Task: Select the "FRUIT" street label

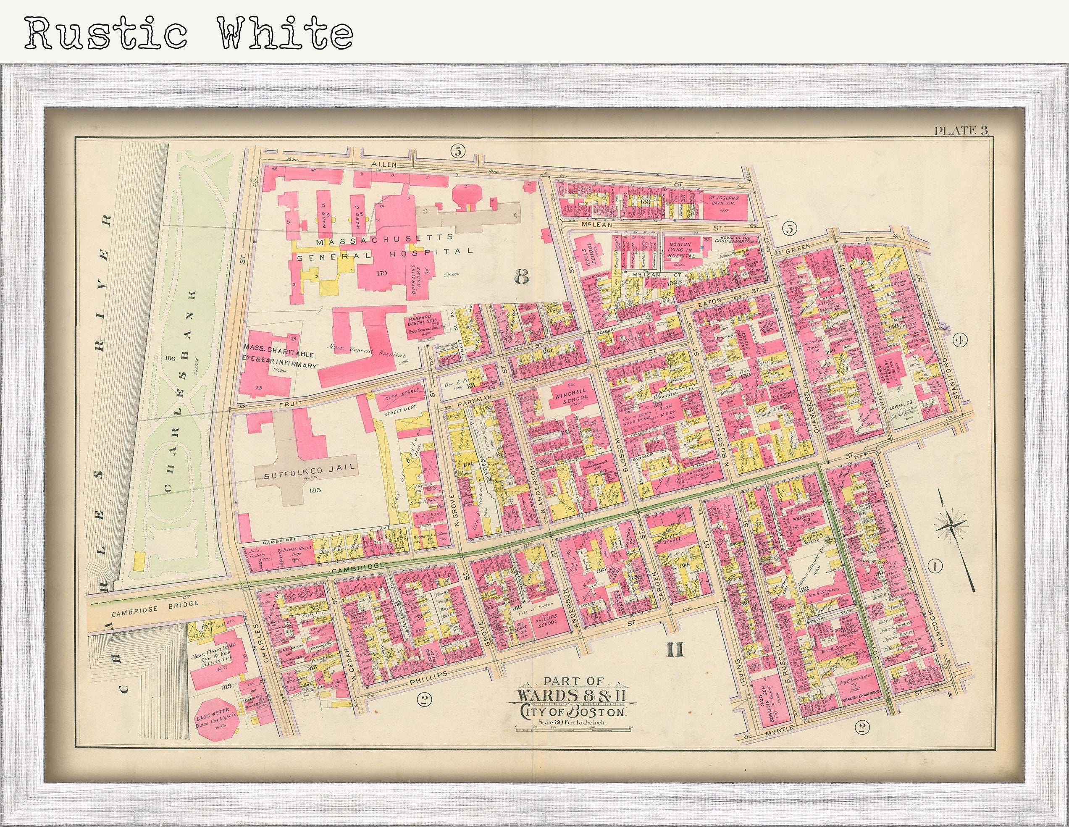Action: [290, 405]
